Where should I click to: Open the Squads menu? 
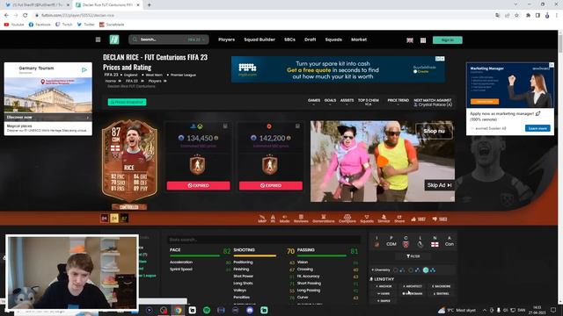click(x=333, y=39)
